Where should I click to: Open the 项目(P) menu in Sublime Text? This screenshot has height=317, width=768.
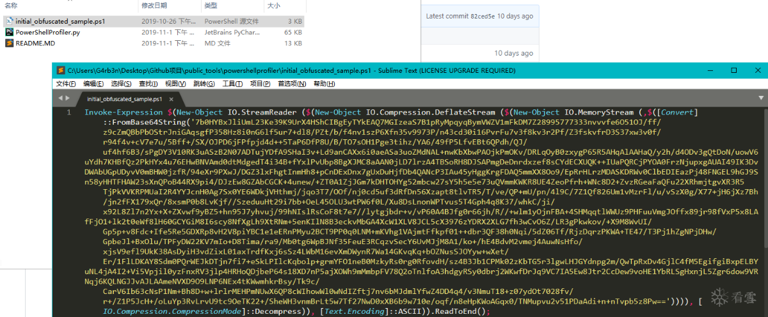[x=260, y=84]
